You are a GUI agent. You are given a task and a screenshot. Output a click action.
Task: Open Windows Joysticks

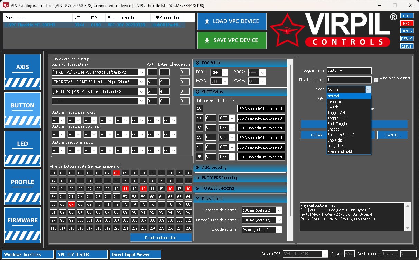click(28, 254)
